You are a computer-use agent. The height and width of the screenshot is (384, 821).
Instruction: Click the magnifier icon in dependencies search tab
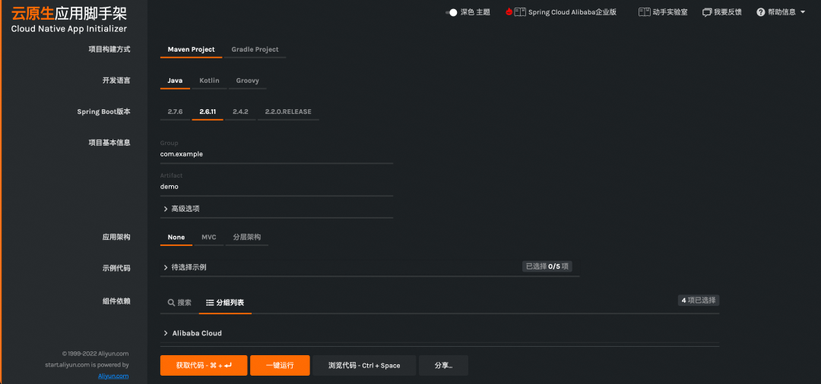(171, 303)
